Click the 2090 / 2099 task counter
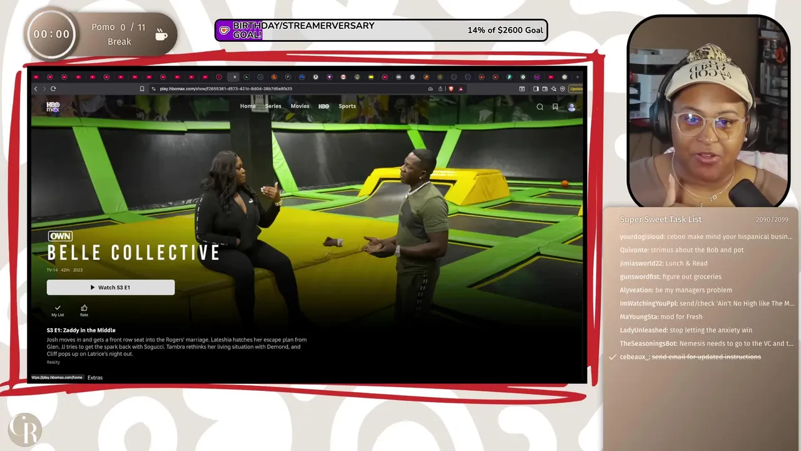 (772, 220)
